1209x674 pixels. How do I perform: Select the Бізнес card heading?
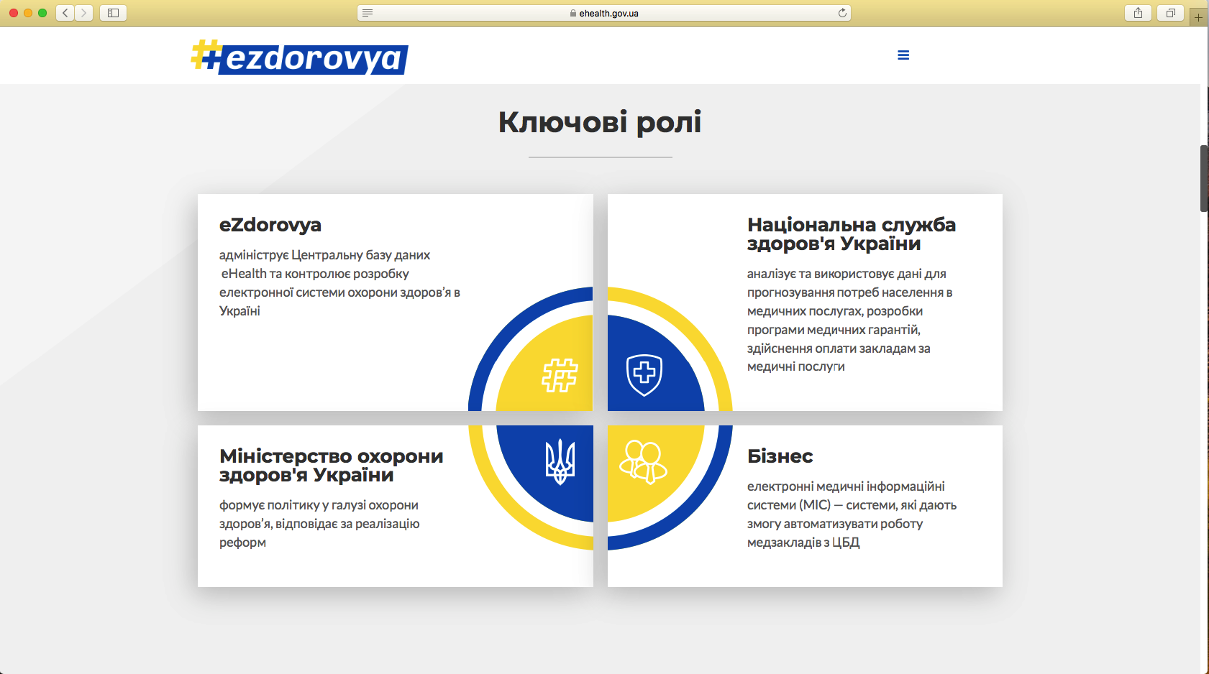point(780,456)
